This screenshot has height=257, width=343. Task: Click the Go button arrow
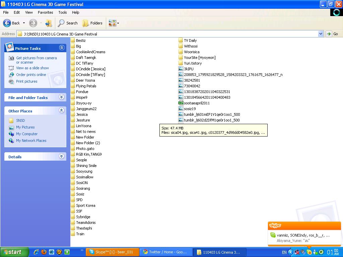pyautogui.click(x=329, y=34)
